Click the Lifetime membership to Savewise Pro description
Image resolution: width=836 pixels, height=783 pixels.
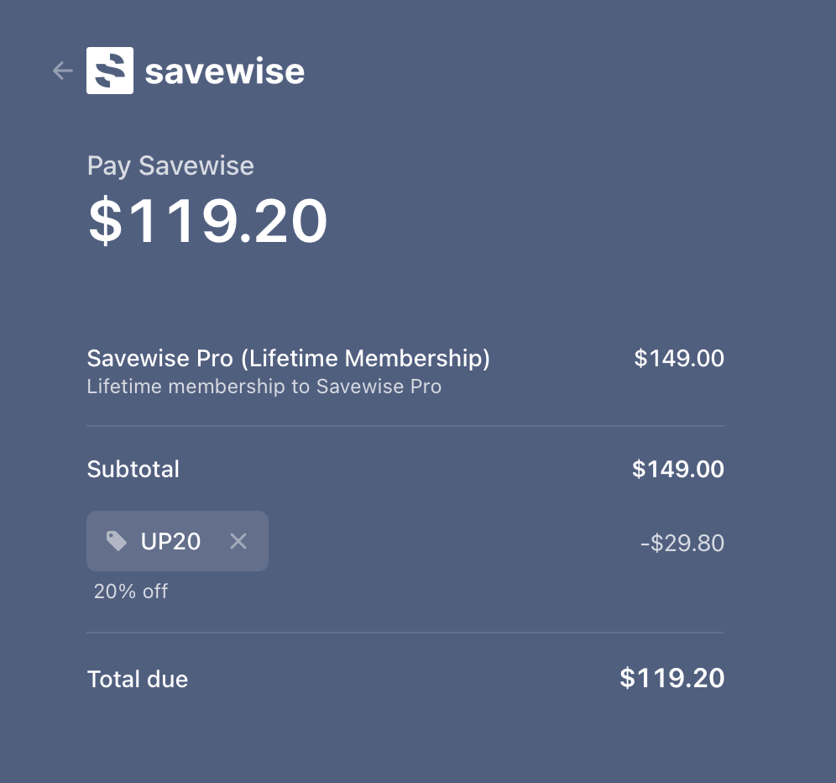point(264,386)
